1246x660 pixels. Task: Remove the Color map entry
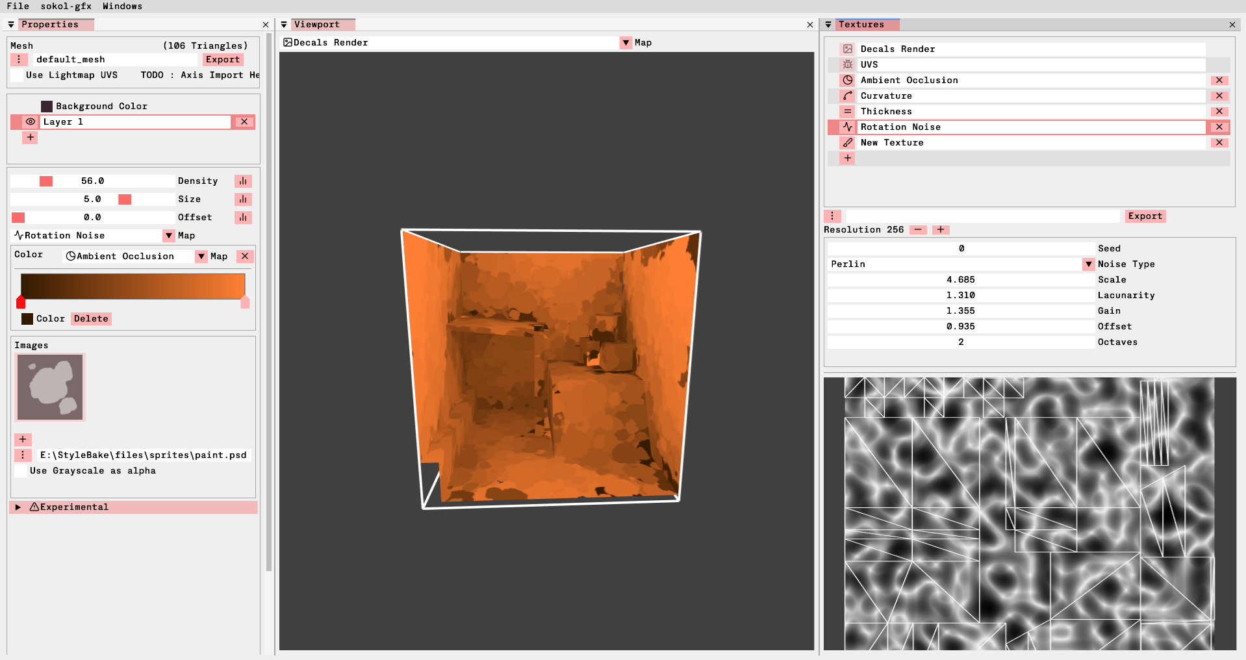point(245,256)
